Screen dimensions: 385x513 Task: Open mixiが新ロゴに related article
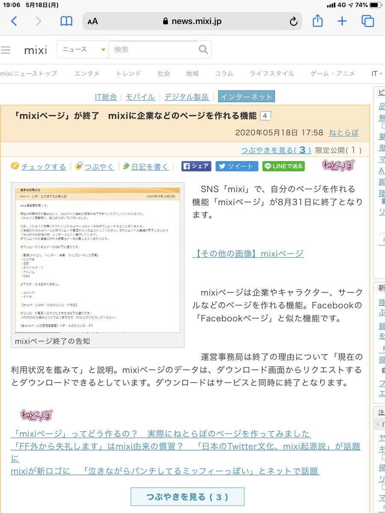165,471
